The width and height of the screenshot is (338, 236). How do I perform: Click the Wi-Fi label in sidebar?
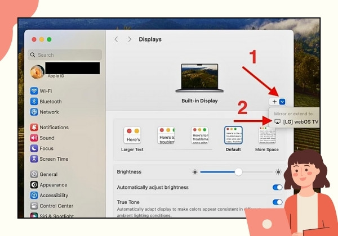tap(46, 91)
